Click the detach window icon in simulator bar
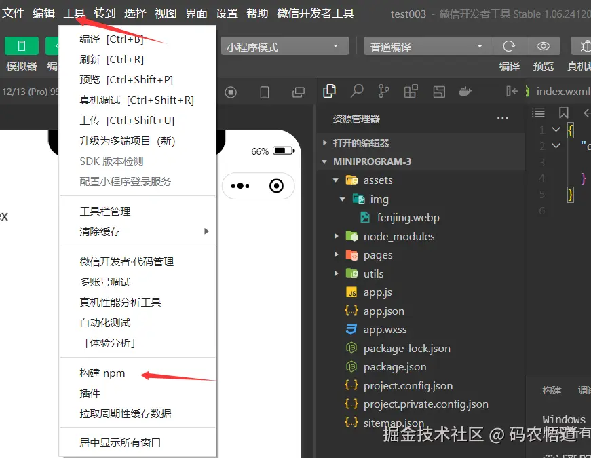The height and width of the screenshot is (458, 591). 298,92
